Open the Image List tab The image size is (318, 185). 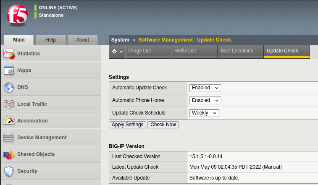point(148,52)
